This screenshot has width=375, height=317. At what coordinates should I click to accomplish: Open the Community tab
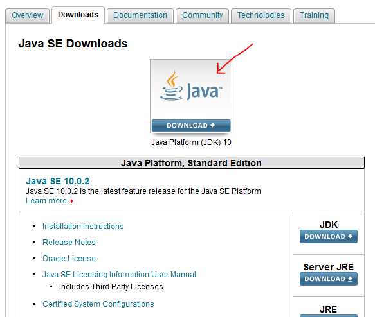[x=203, y=15]
